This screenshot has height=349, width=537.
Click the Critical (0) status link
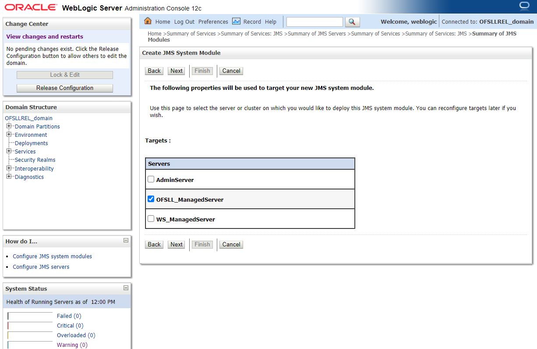tap(70, 325)
